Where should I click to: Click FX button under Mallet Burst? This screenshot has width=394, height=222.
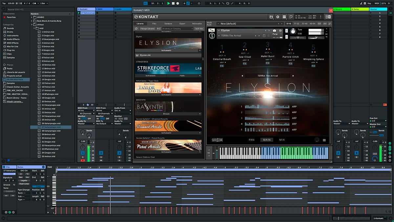point(268,63)
